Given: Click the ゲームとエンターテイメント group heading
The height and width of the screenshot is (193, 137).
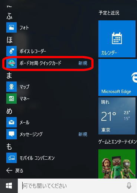Looking at the screenshot, I should tap(118, 142).
